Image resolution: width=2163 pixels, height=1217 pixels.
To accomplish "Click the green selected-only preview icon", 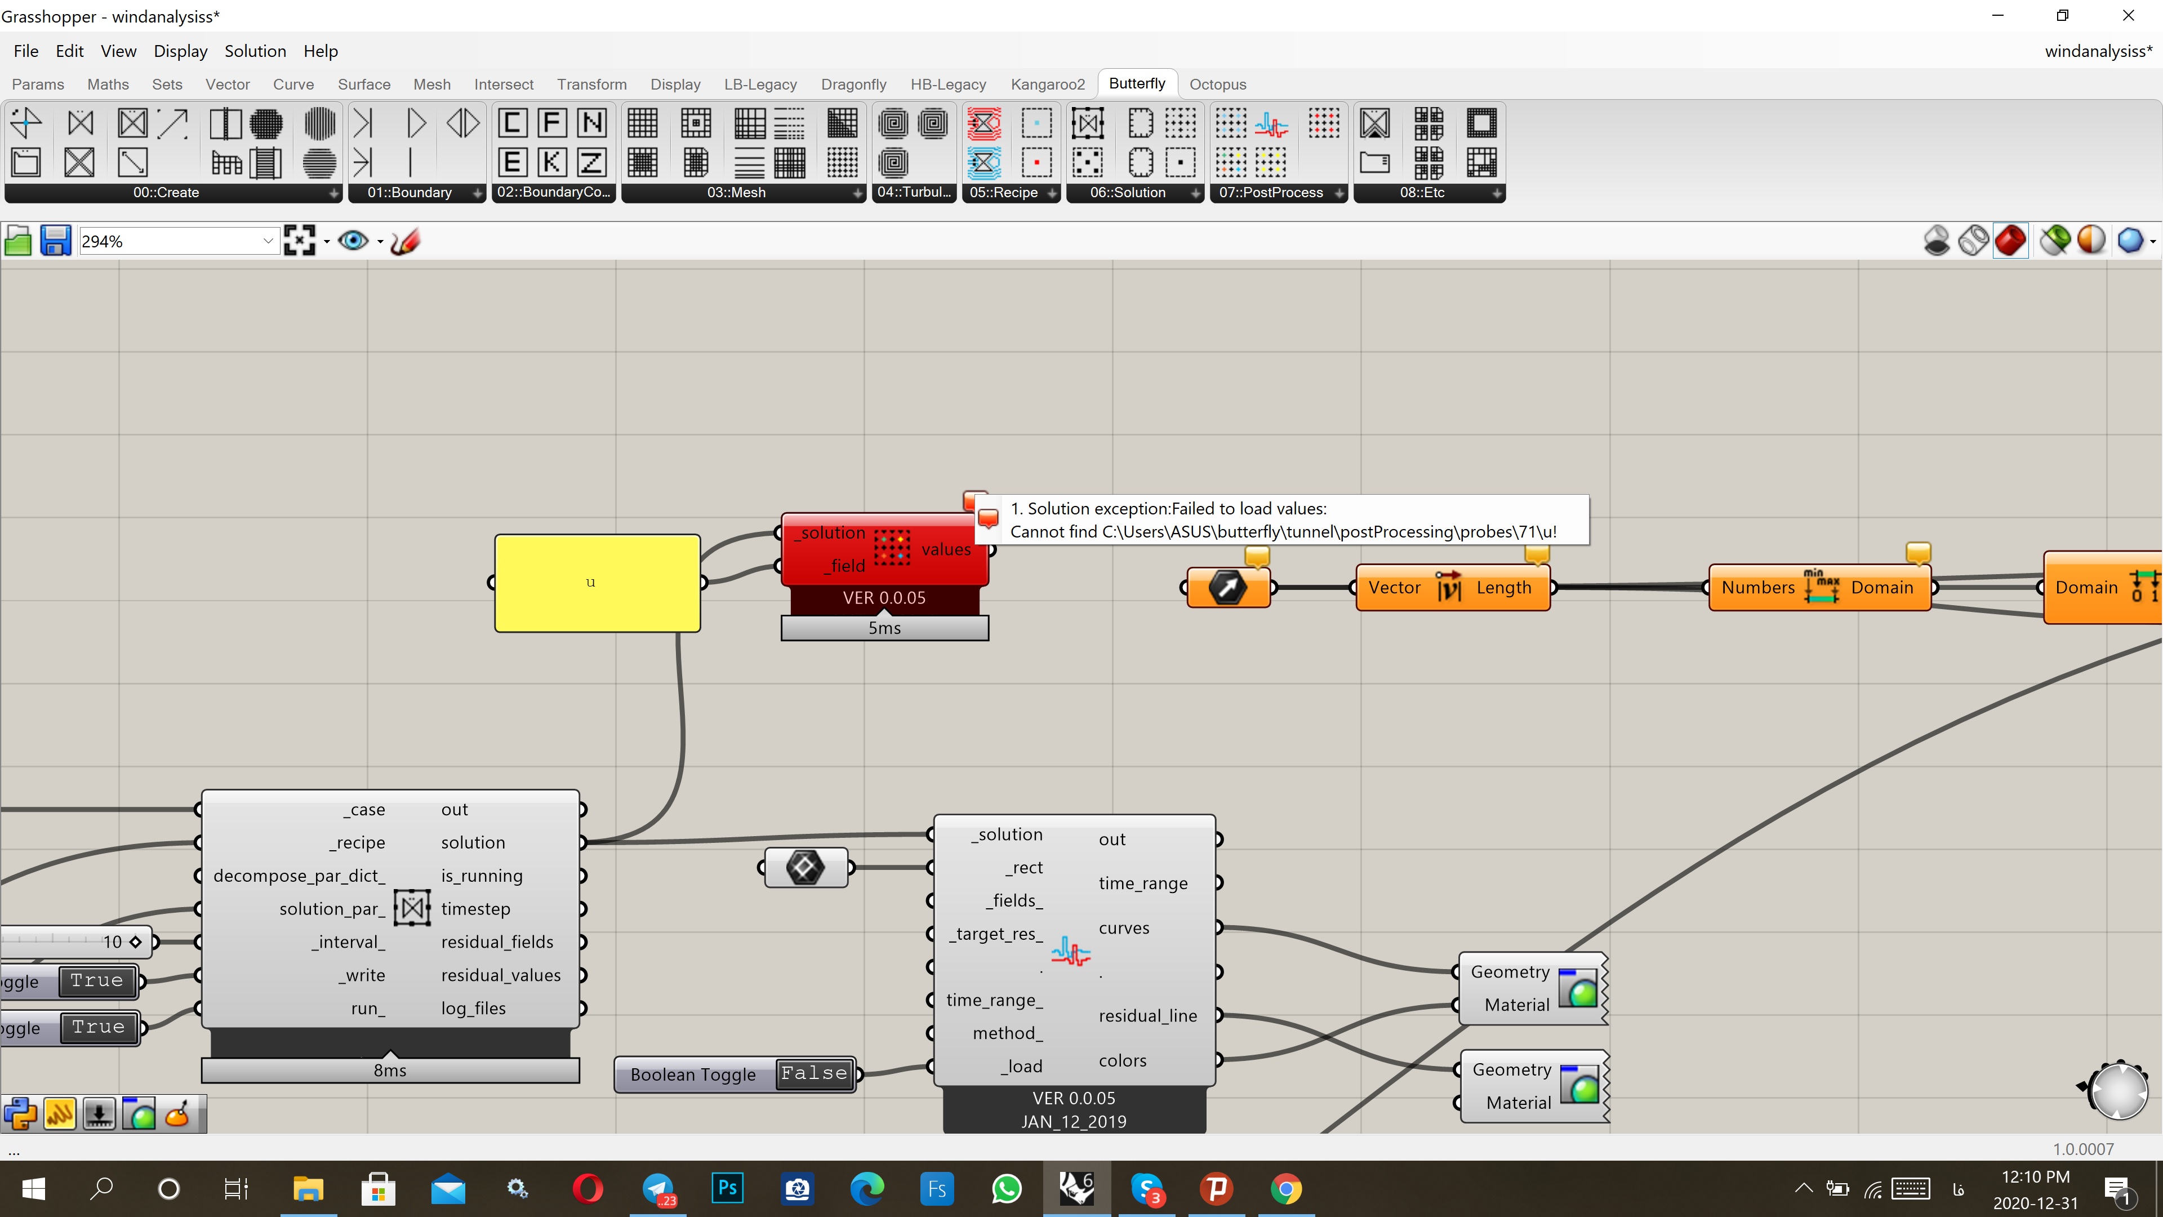I will (x=2055, y=241).
